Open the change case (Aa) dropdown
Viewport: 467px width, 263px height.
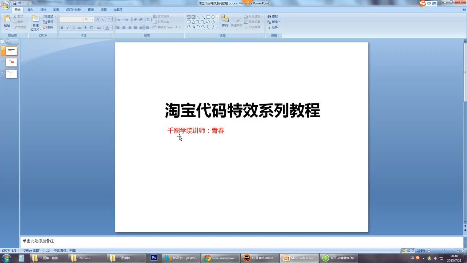[100, 28]
